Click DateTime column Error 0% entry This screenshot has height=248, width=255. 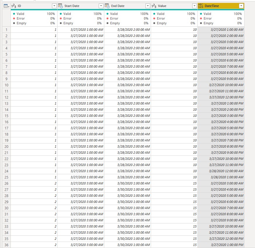221,18
